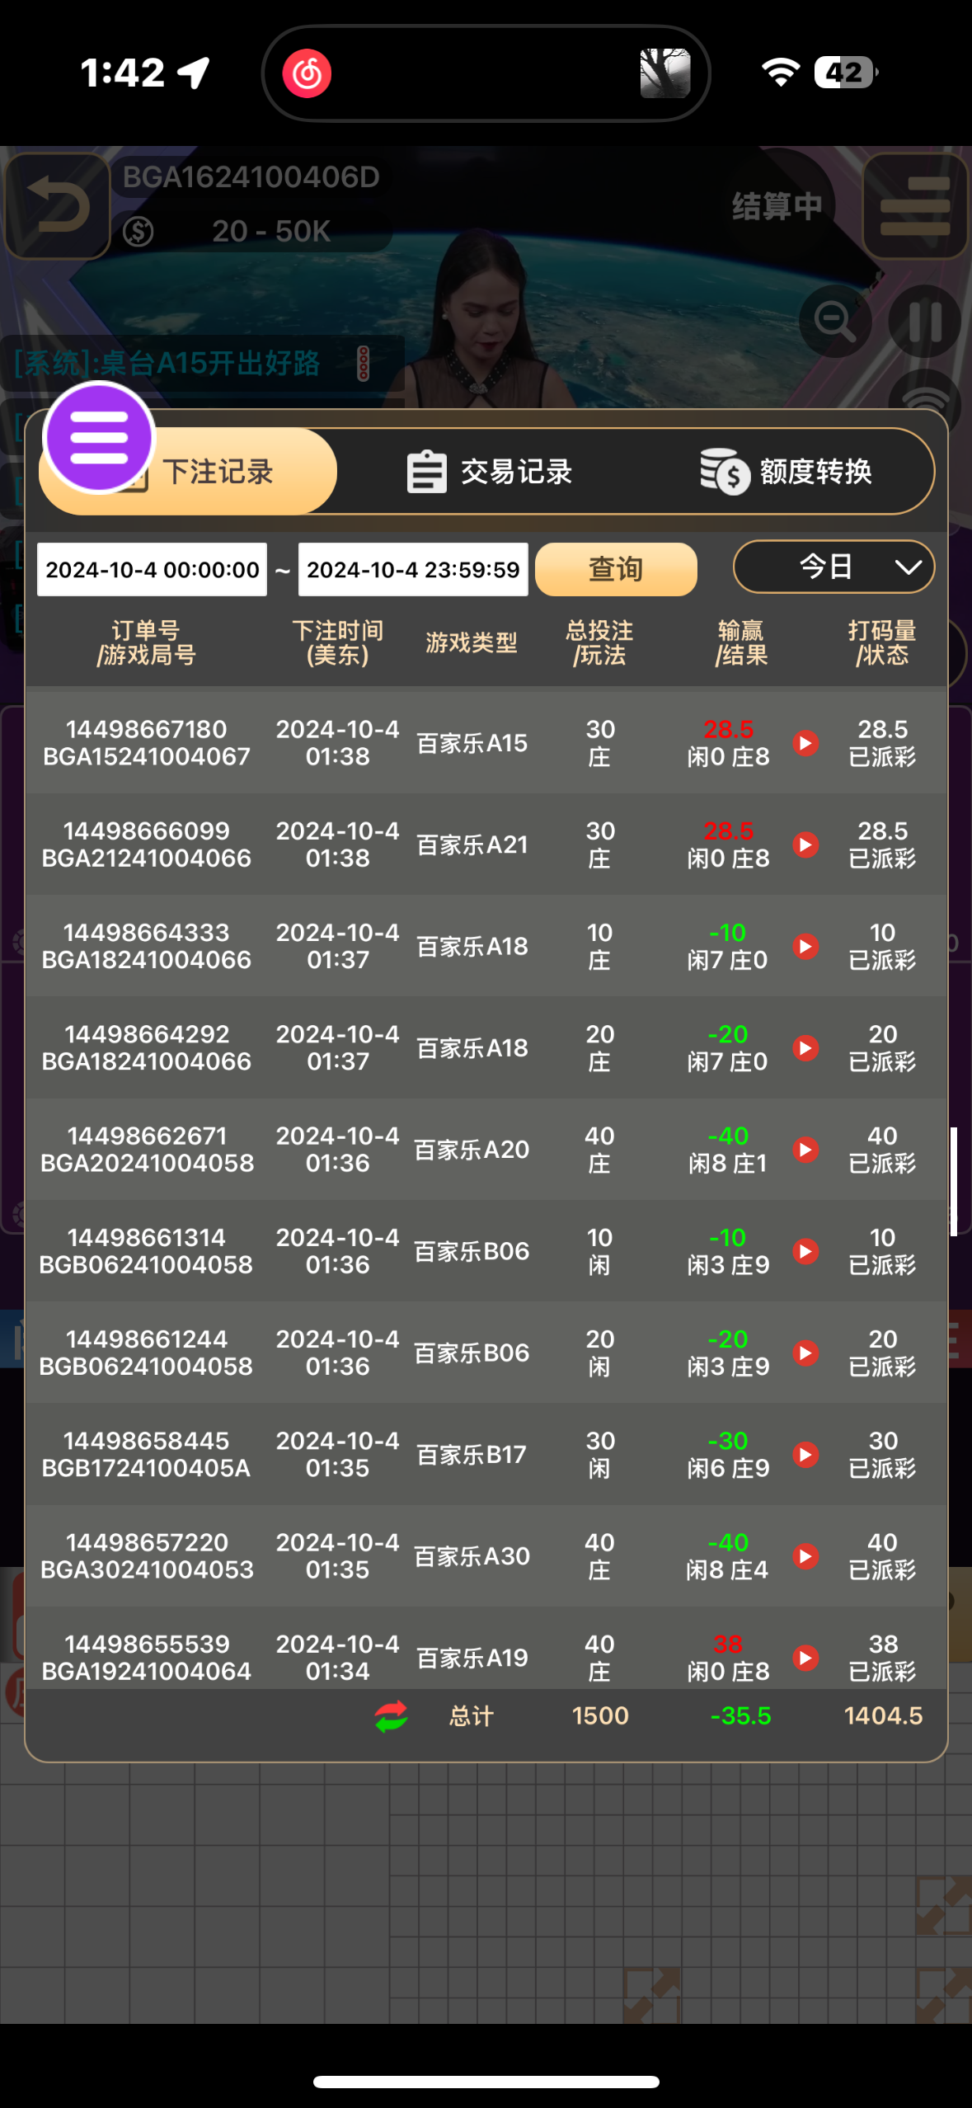
Task: Expand the 今日 date range dropdown
Action: (833, 567)
